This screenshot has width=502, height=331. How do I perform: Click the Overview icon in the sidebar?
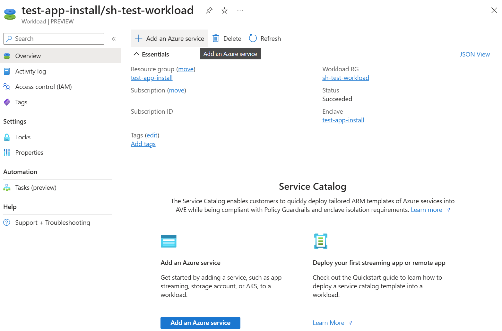[x=7, y=56]
